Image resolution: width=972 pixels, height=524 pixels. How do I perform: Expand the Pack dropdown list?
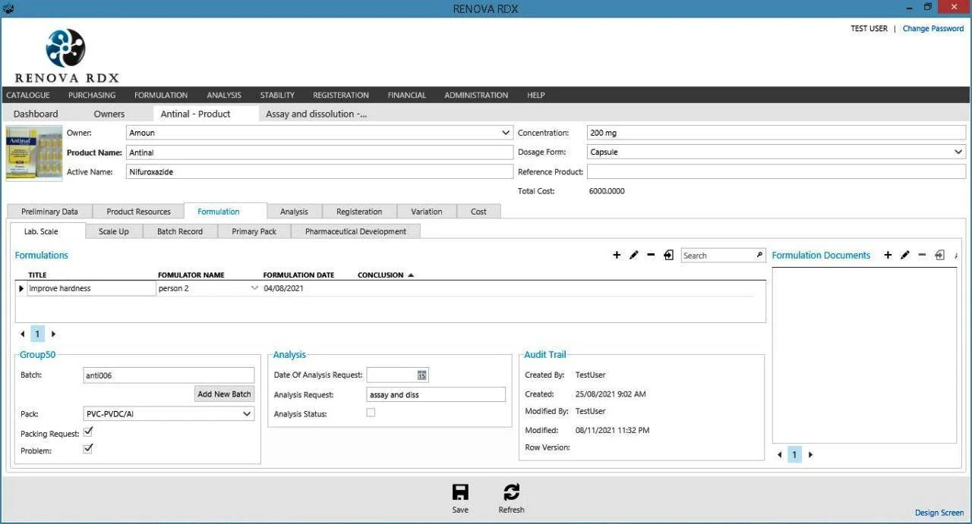tap(247, 414)
